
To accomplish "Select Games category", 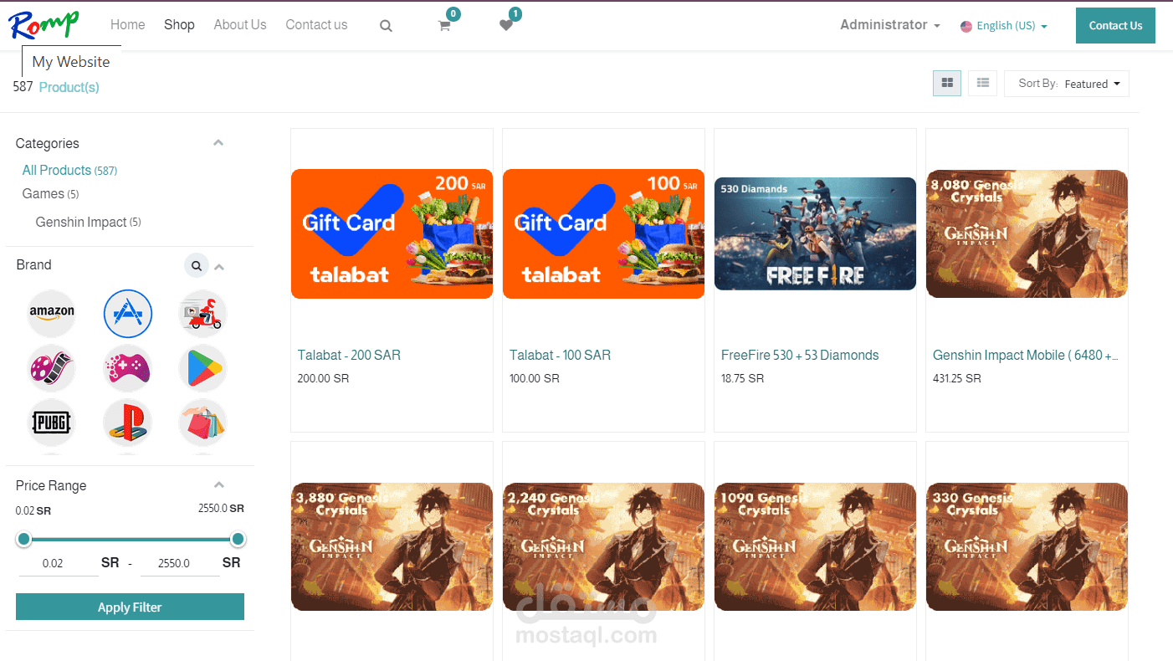I will pyautogui.click(x=50, y=193).
